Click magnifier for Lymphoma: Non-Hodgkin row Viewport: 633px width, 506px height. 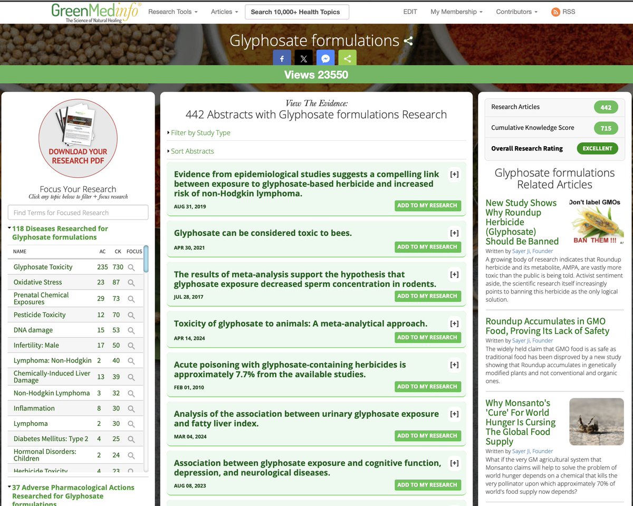(x=131, y=361)
